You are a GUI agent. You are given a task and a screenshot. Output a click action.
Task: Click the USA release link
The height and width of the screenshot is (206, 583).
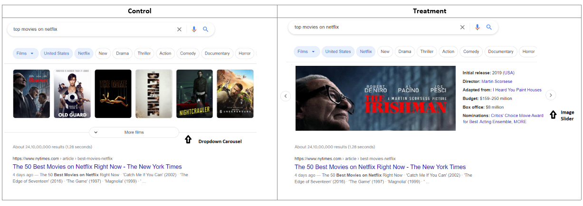[509, 73]
